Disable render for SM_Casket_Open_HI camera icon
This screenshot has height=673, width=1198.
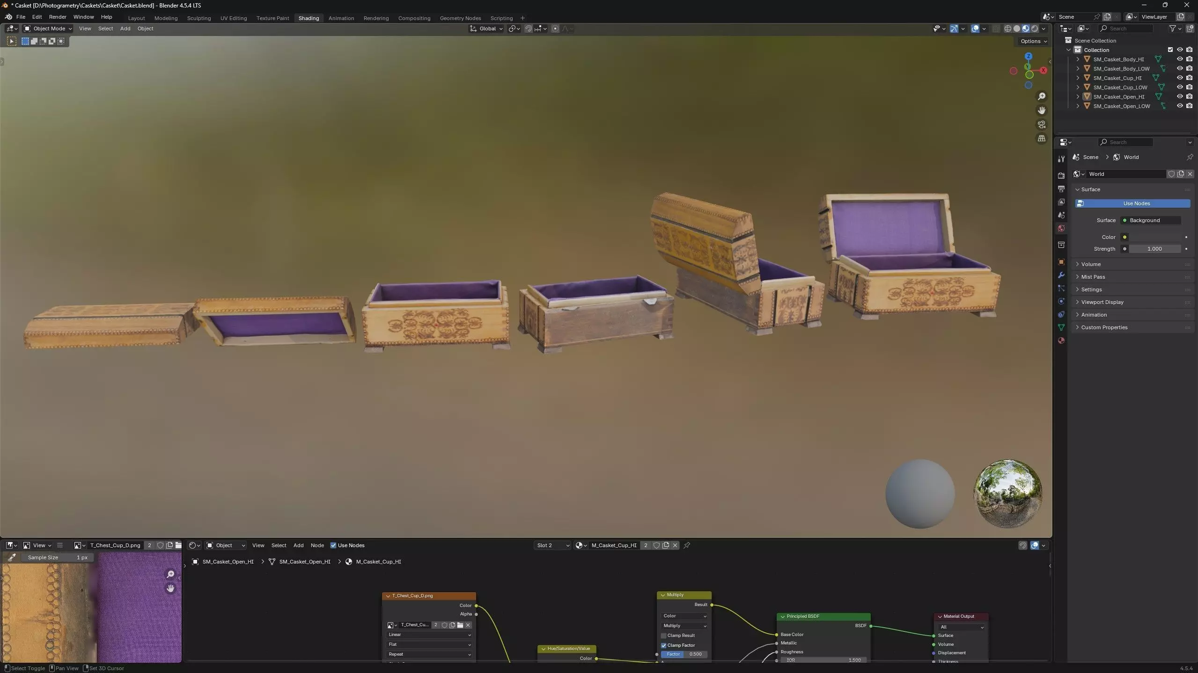pos(1189,97)
